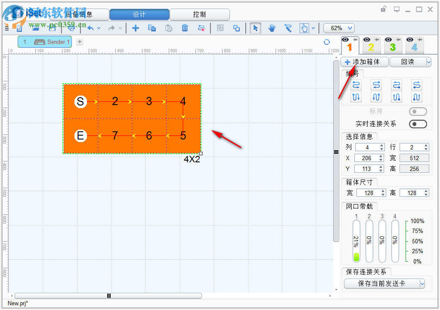440x310 pixels.
Task: Click the paste toolbar icon
Action: (168, 28)
